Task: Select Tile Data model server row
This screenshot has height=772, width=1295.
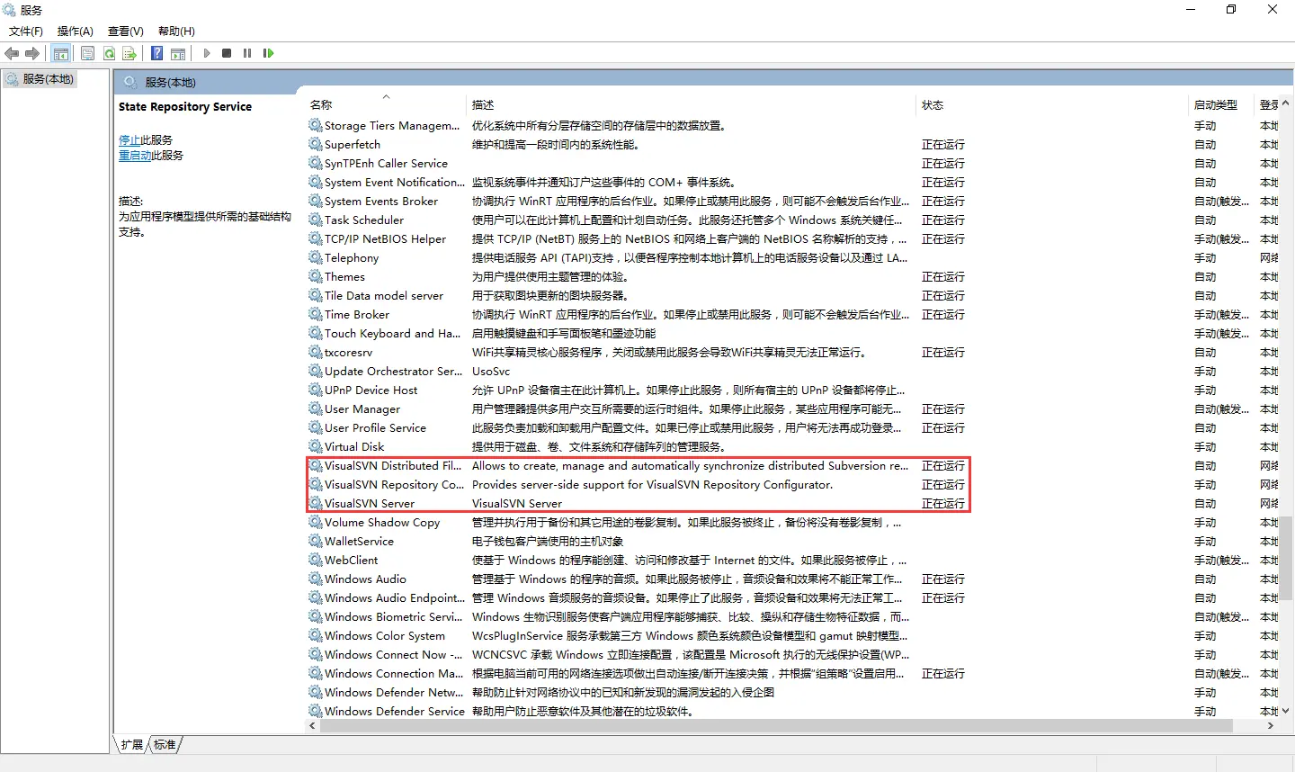Action: 792,295
